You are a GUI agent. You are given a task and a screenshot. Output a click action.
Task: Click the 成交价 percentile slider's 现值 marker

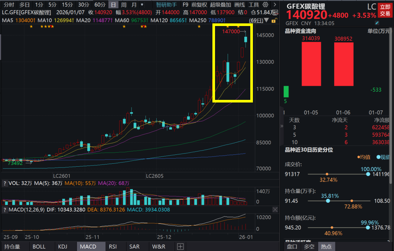(368, 174)
